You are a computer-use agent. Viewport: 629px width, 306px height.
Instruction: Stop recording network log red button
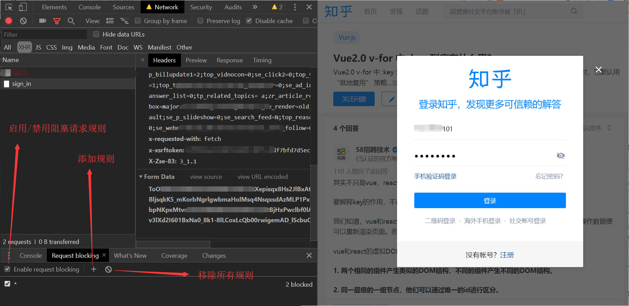(9, 21)
